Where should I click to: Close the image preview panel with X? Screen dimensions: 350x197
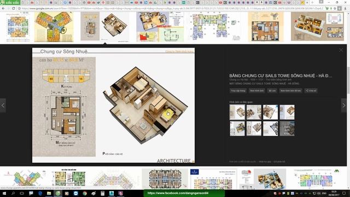point(341,50)
